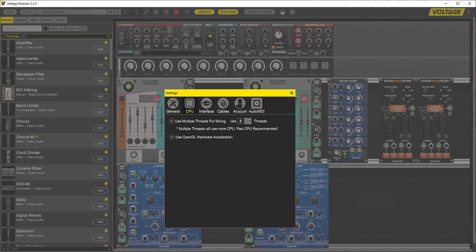Toggle the Limiter checkbox under Volume
Image resolution: width=476 pixels, height=252 pixels.
coord(273,47)
